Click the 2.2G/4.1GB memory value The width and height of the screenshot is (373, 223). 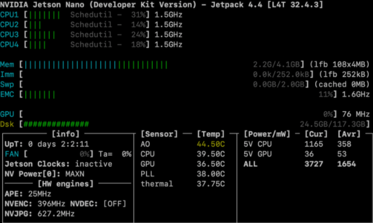(276, 64)
